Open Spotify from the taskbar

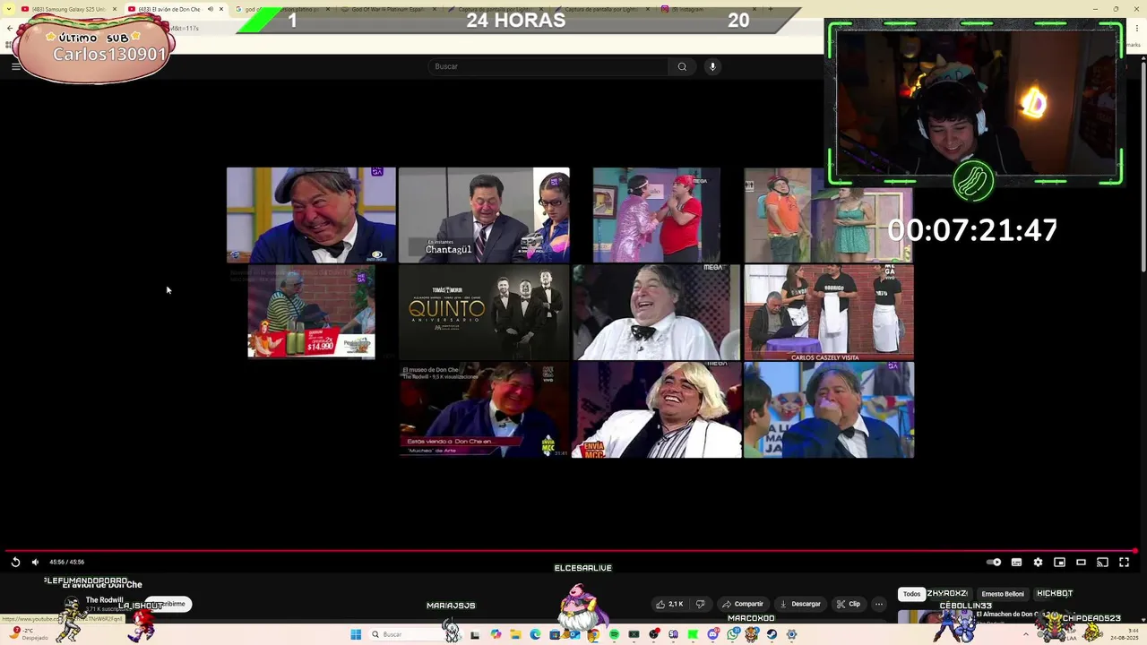click(614, 634)
